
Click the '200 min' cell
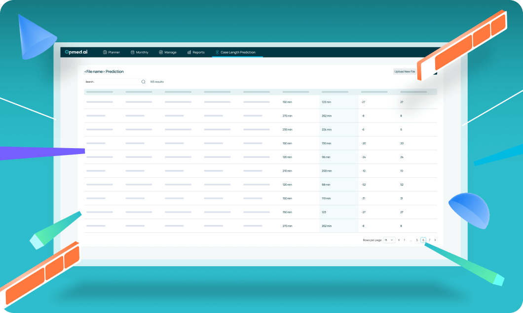click(x=327, y=171)
